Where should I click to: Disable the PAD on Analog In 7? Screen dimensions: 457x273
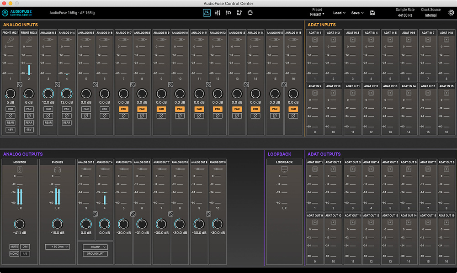[x=123, y=109]
